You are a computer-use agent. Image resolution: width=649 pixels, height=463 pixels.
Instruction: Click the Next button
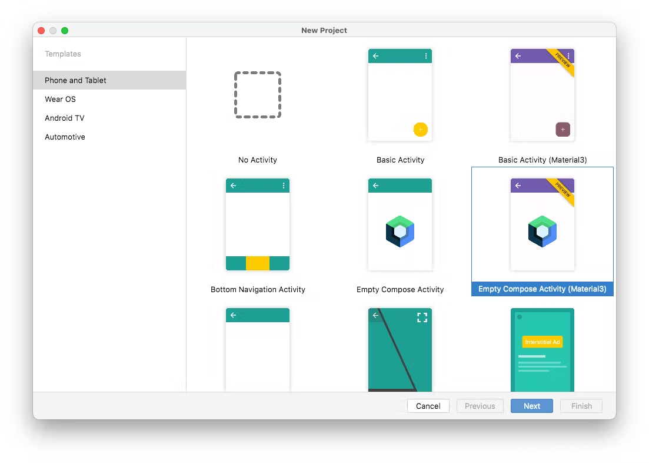(531, 406)
